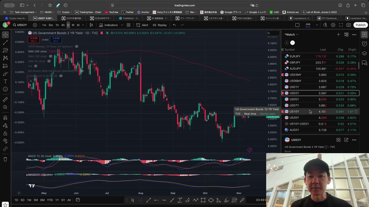Click the Publish button
The image size is (369, 207).
point(360,25)
